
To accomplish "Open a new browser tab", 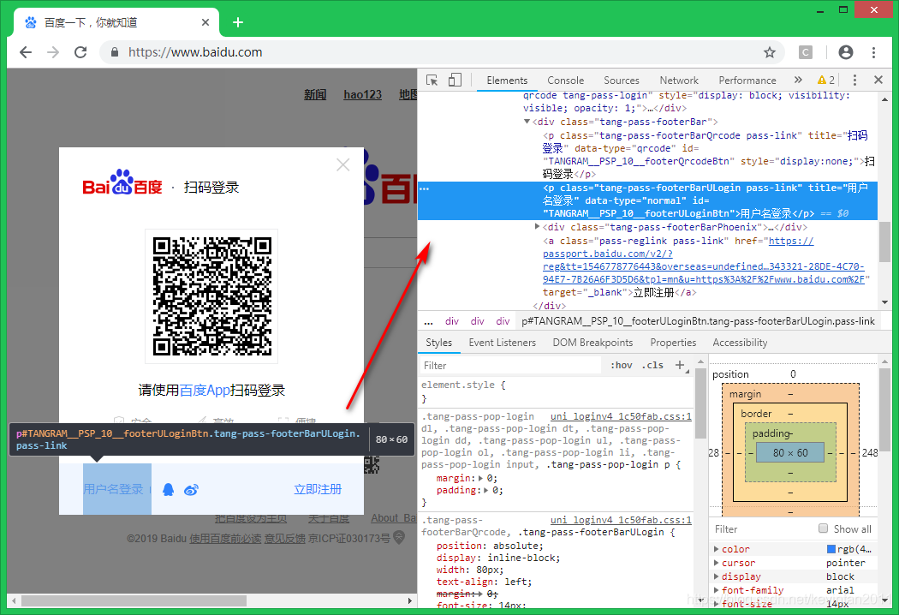I will [238, 22].
